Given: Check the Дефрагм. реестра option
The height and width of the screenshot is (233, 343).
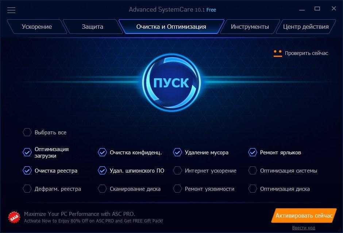Looking at the screenshot, I should (27, 189).
